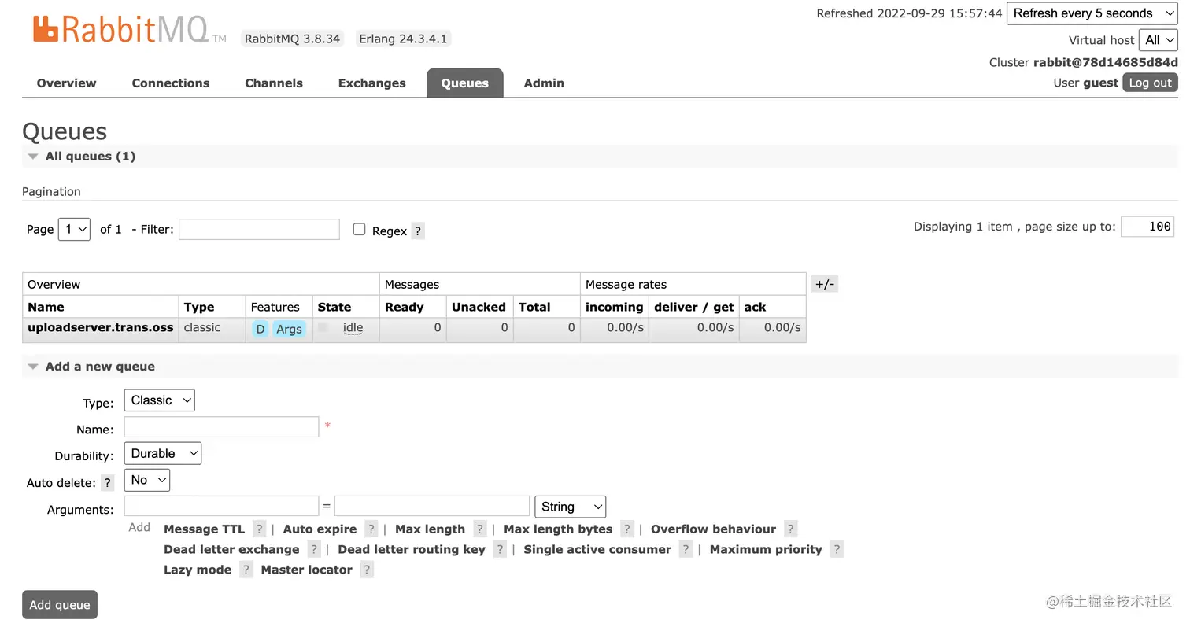Add Single active consumer argument
The image size is (1190, 627).
(597, 550)
